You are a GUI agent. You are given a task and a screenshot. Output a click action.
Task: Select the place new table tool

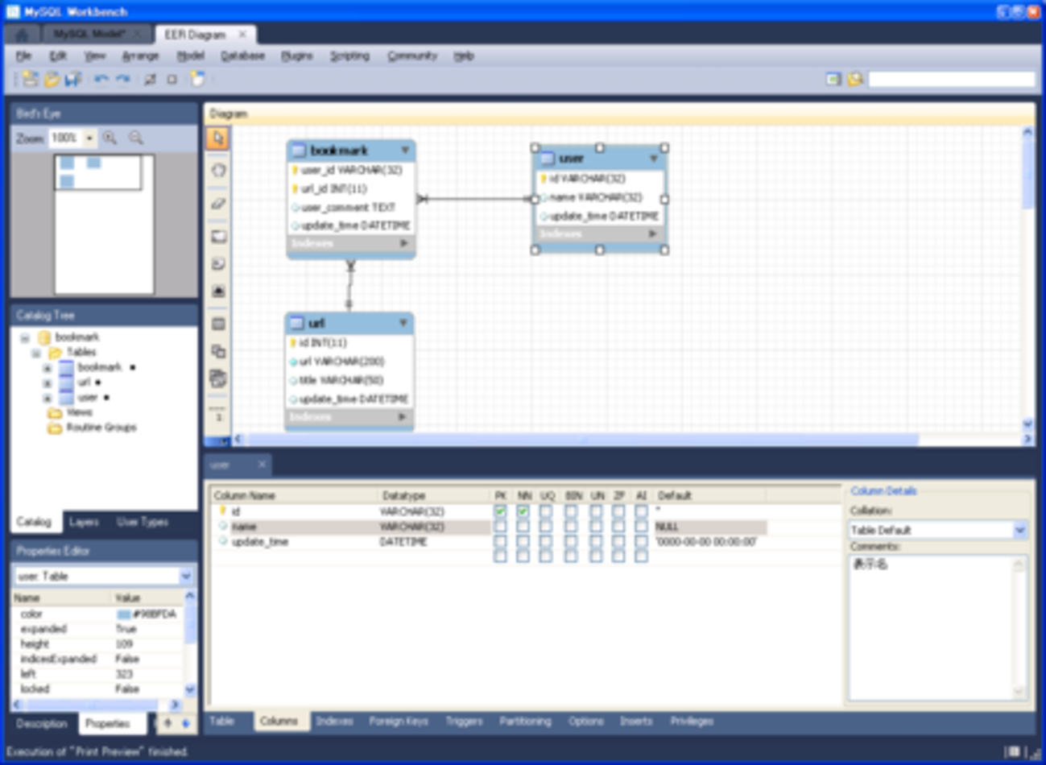[218, 324]
